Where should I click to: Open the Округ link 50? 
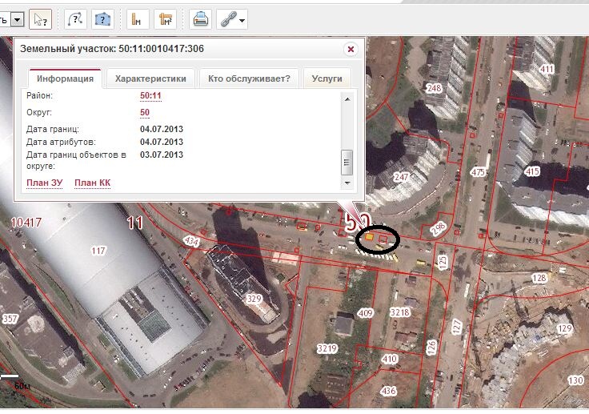point(145,113)
